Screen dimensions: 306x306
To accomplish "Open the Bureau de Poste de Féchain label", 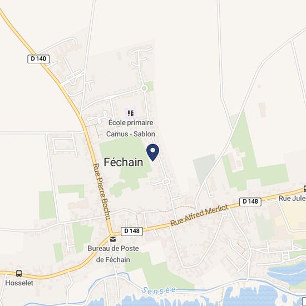I will point(113,254).
